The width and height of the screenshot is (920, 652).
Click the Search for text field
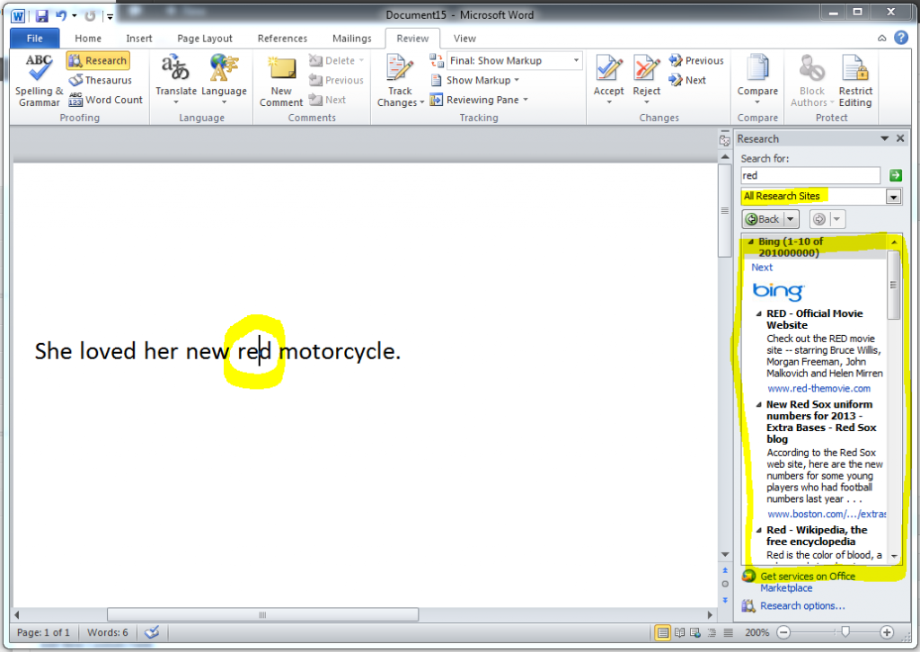(x=810, y=175)
